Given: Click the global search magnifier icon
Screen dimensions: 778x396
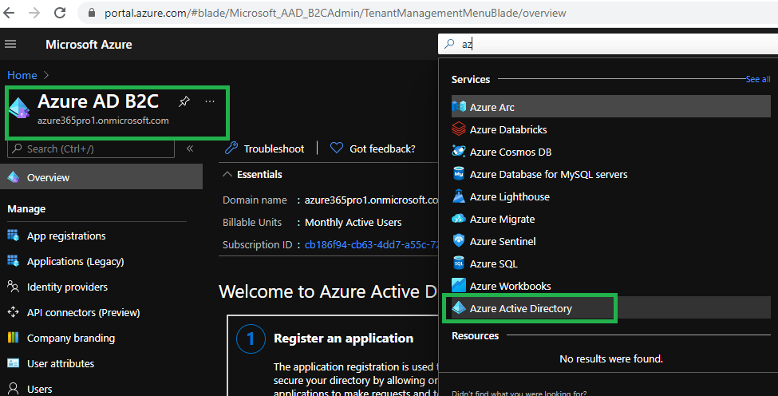Looking at the screenshot, I should tap(449, 44).
